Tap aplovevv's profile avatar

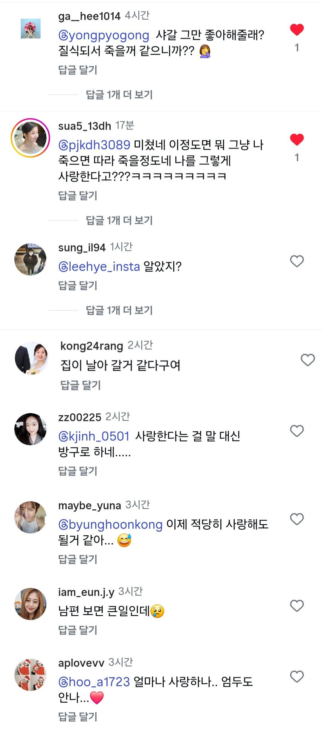click(x=30, y=675)
